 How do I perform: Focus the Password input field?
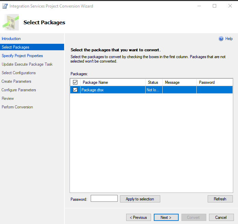pos(104,198)
